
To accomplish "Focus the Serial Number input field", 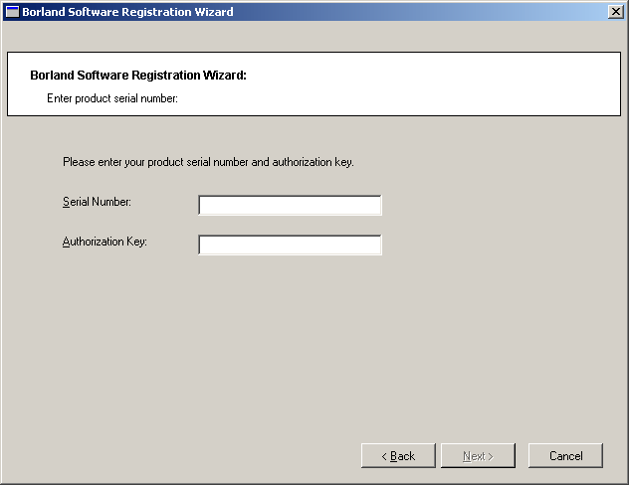I will [x=290, y=205].
